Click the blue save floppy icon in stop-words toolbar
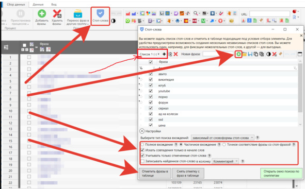Image resolution: width=305 pixels, height=189 pixels. click(250, 54)
